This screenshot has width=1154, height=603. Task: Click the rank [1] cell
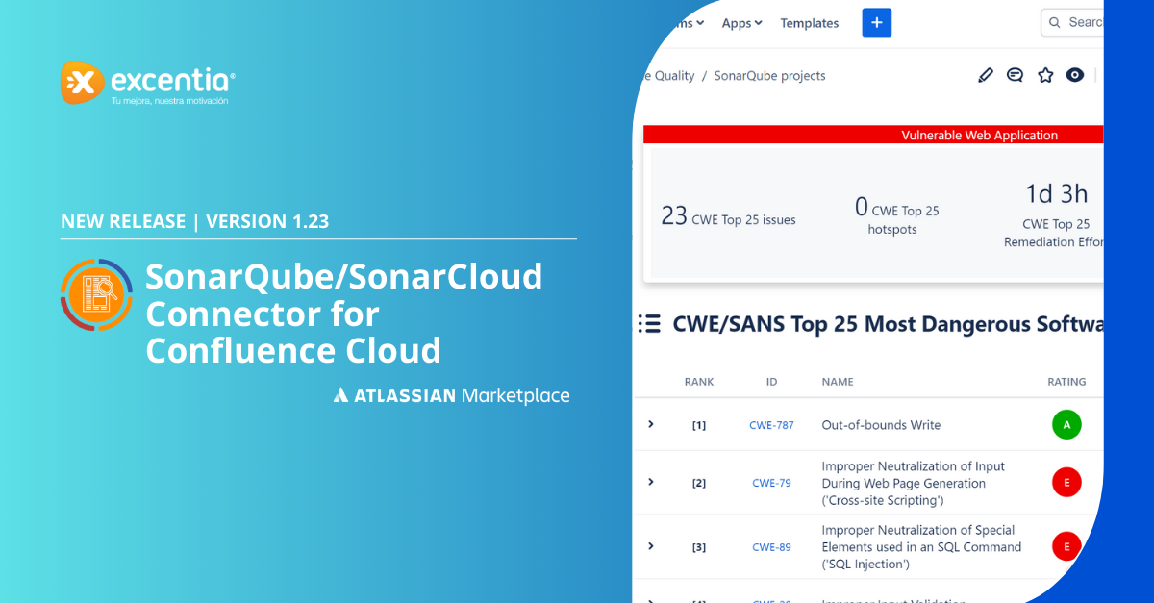[x=699, y=425]
